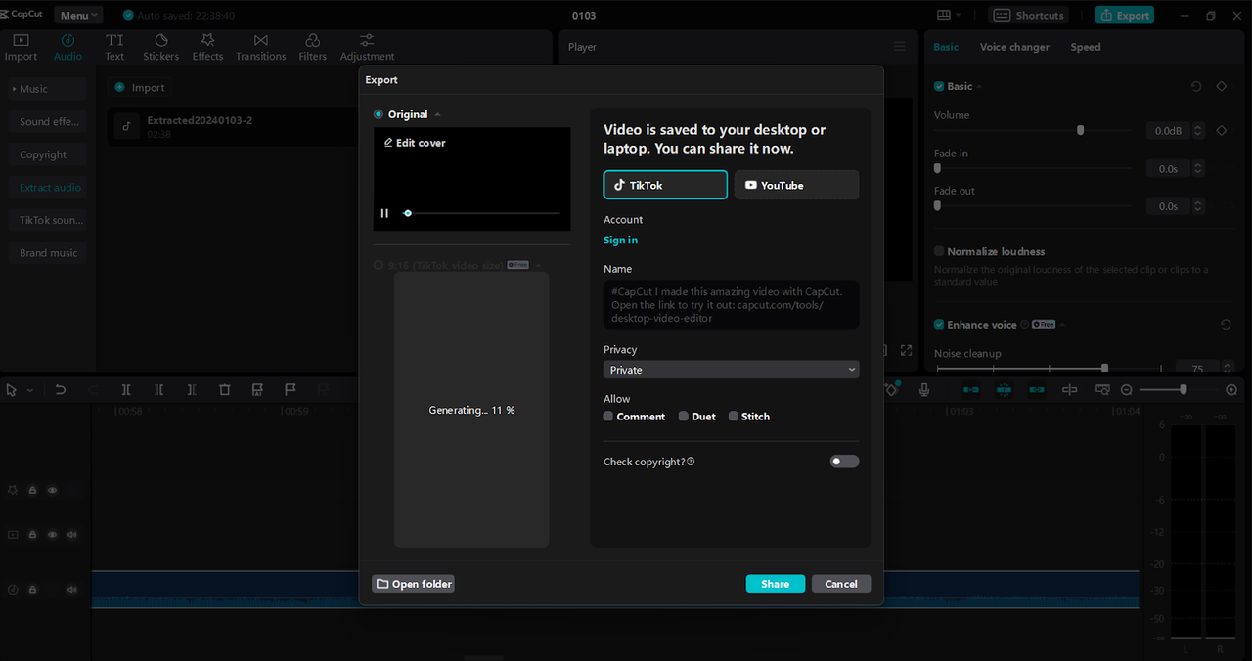Enable the Comment checkbox
The image size is (1252, 661).
pos(608,416)
